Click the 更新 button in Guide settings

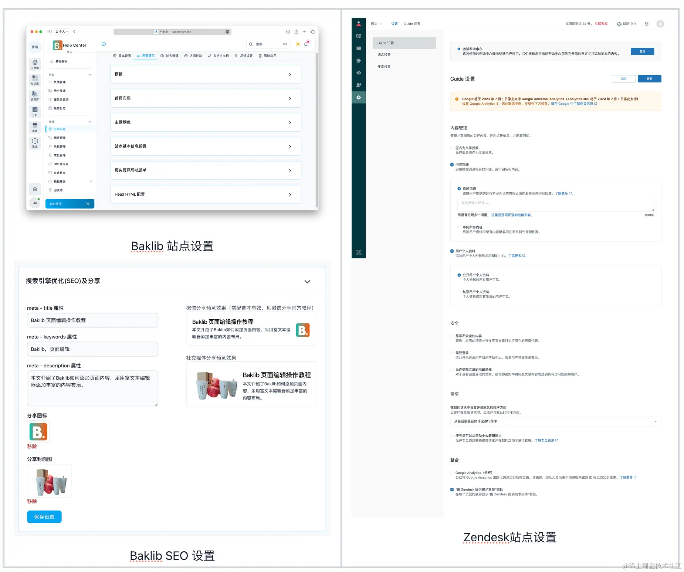tap(650, 79)
